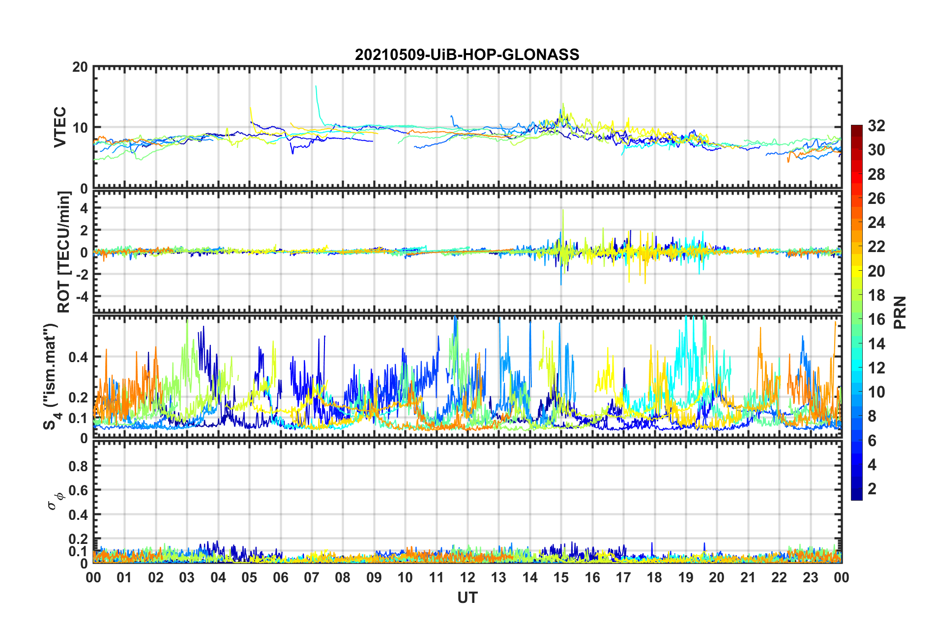Select the VTEC y-axis label
935x625 pixels.
[x=60, y=127]
